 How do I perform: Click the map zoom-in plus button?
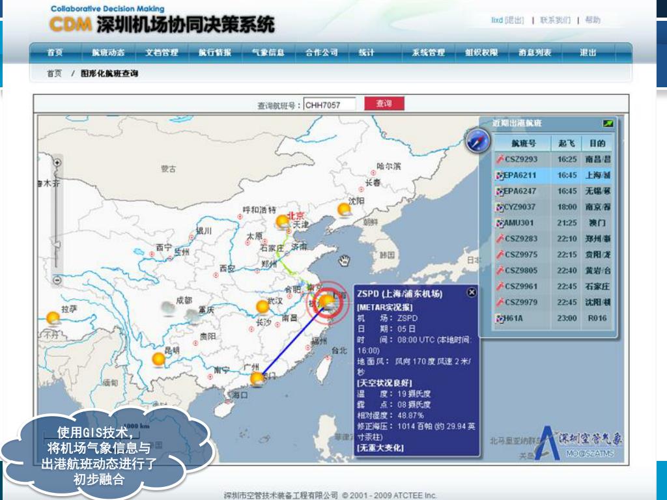[57, 162]
